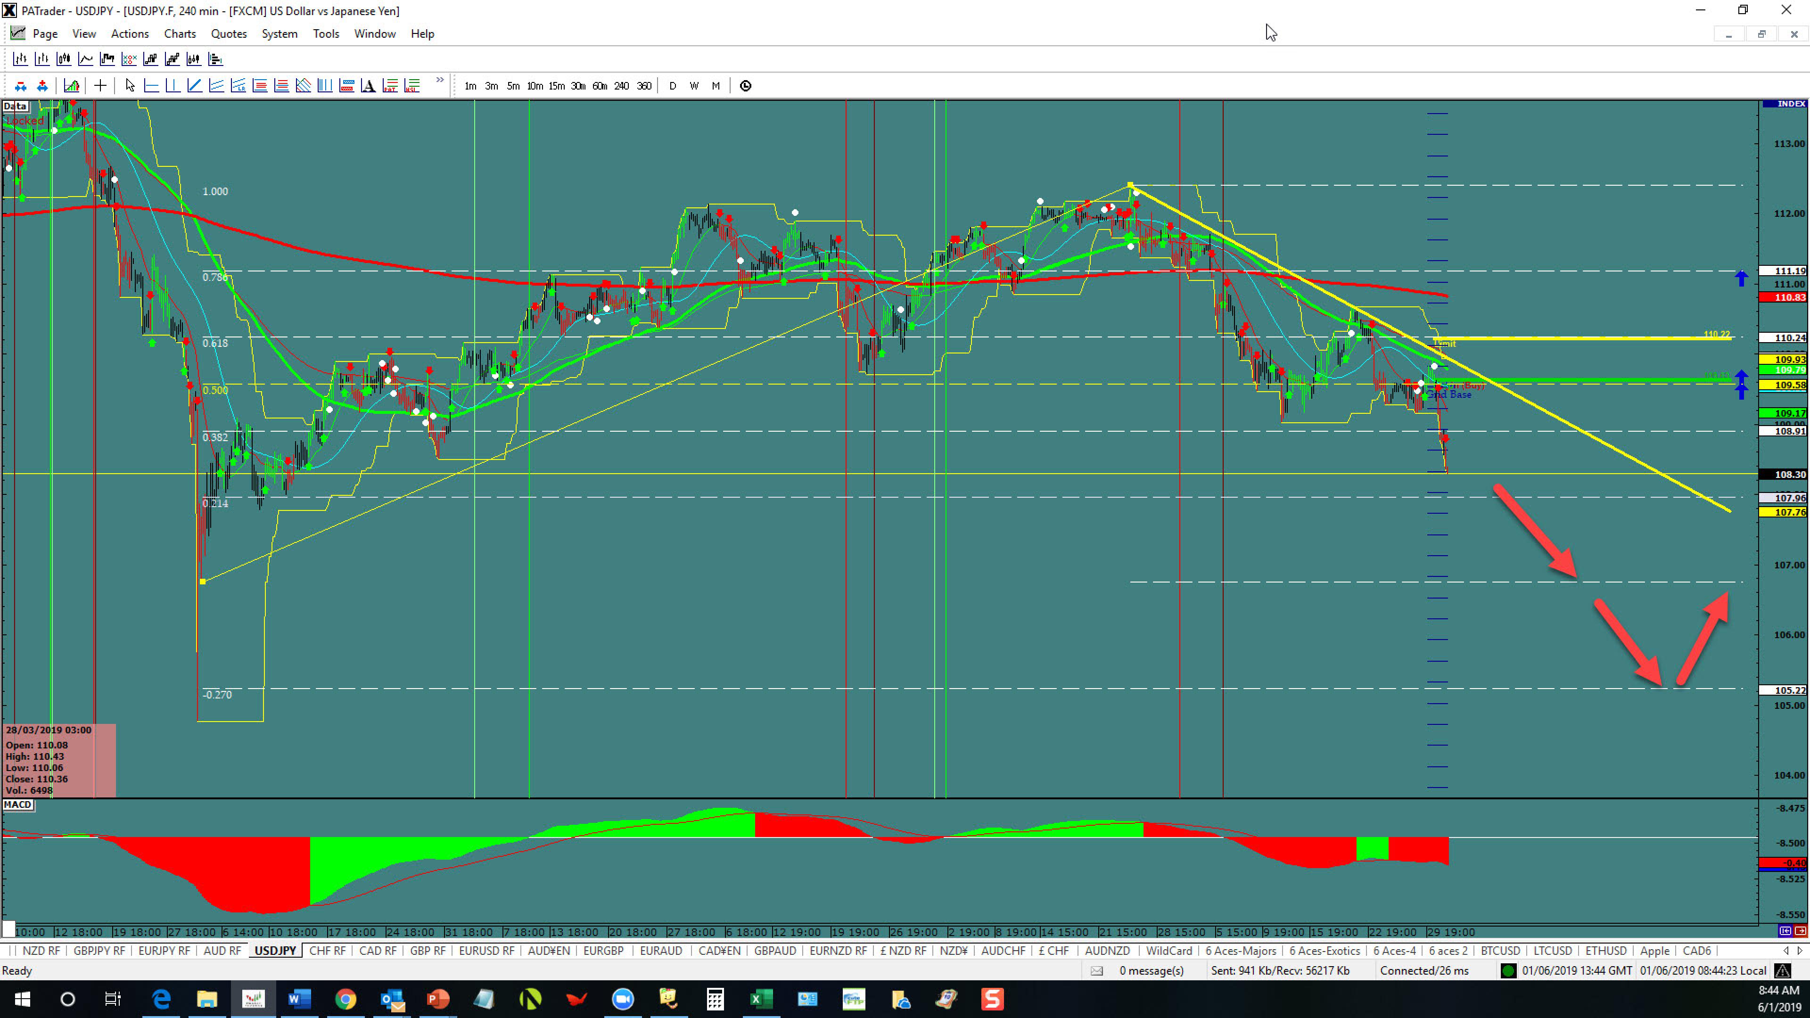Open Google Chrome from the taskbar

[x=345, y=998]
